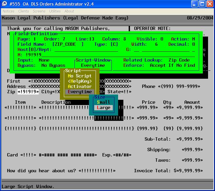
Task: Open the Clients menu
Action: point(23,11)
